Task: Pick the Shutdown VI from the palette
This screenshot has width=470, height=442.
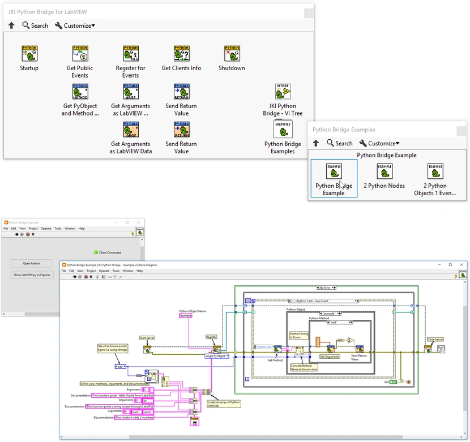Action: [x=231, y=55]
